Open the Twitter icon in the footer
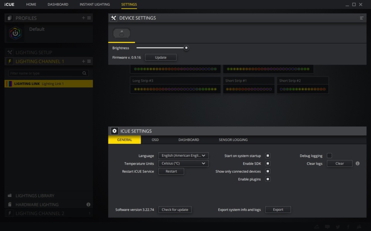Screen dimensions: 371x231 pyautogui.click(x=338, y=227)
